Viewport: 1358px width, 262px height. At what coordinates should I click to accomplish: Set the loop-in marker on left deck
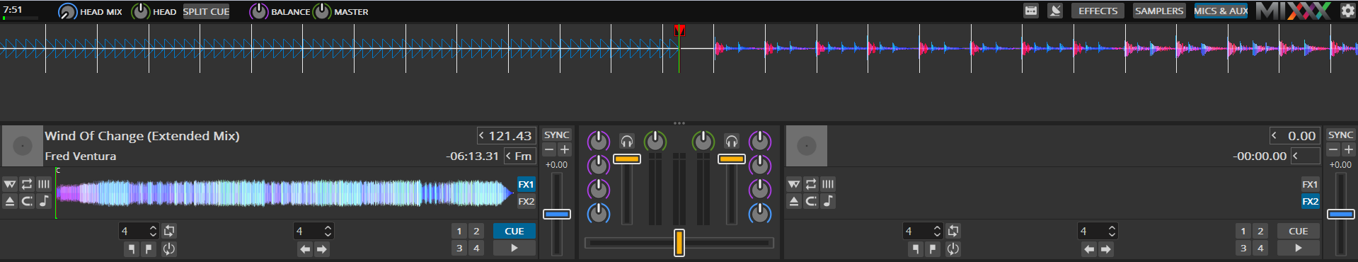pos(131,249)
